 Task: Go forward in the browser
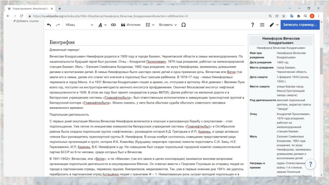[x=15, y=16]
